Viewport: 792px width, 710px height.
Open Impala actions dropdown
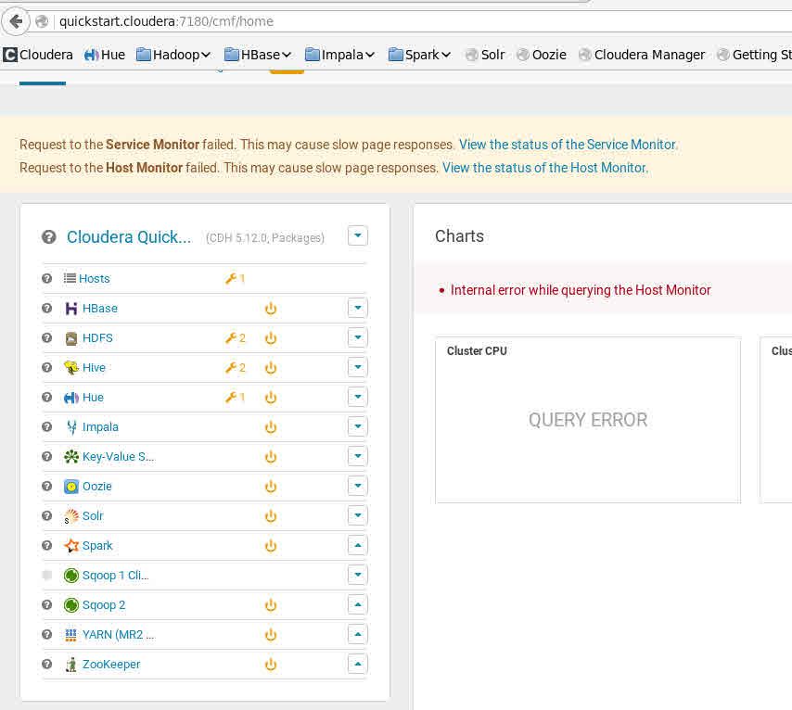click(358, 426)
